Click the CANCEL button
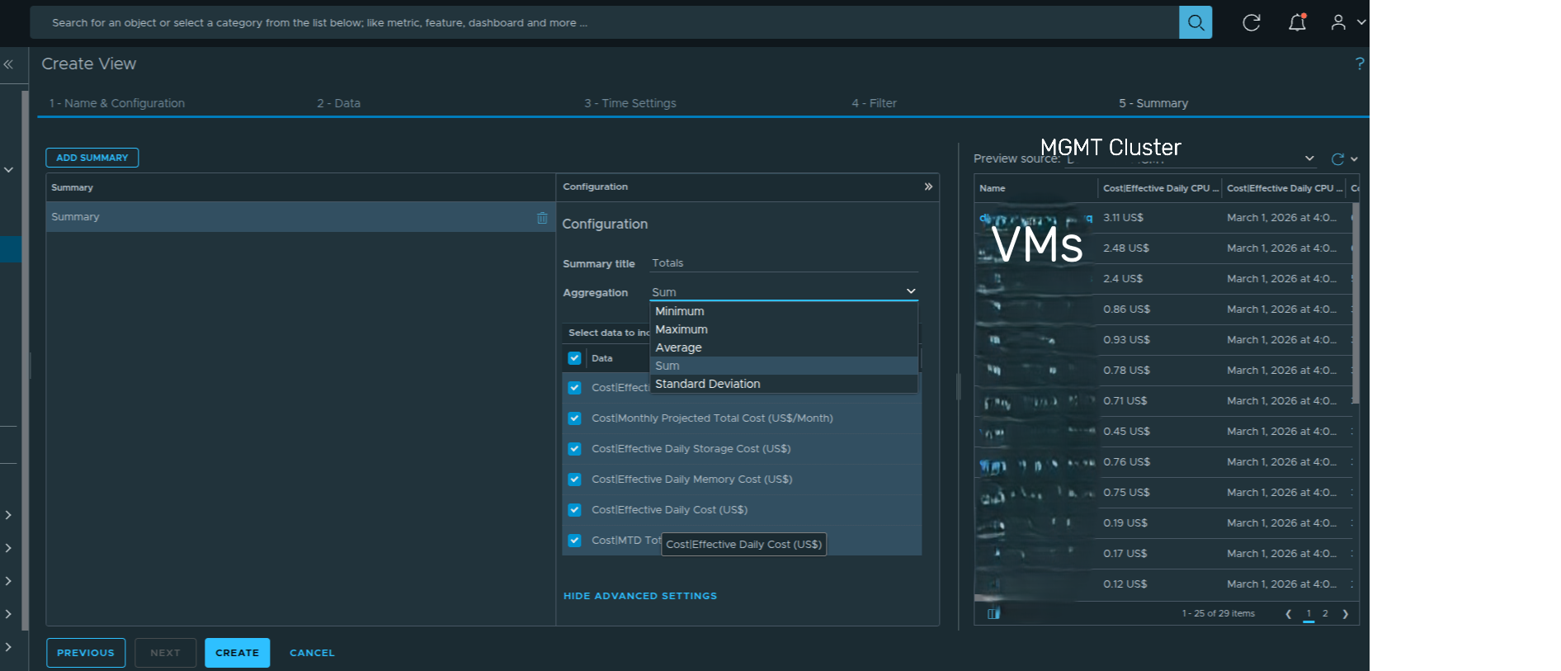 tap(312, 653)
